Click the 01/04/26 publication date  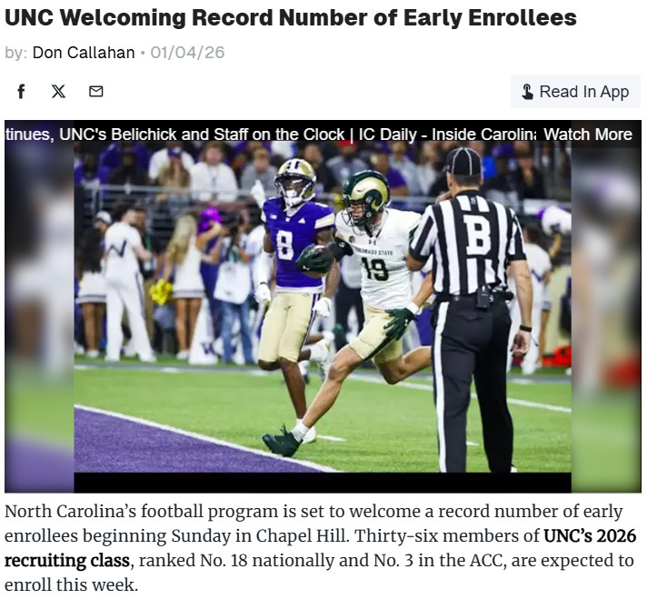point(187,53)
